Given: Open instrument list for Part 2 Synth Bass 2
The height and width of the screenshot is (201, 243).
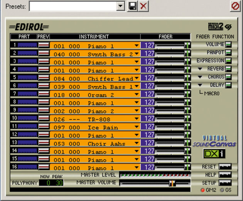Looking at the screenshot, I should click(137, 54).
